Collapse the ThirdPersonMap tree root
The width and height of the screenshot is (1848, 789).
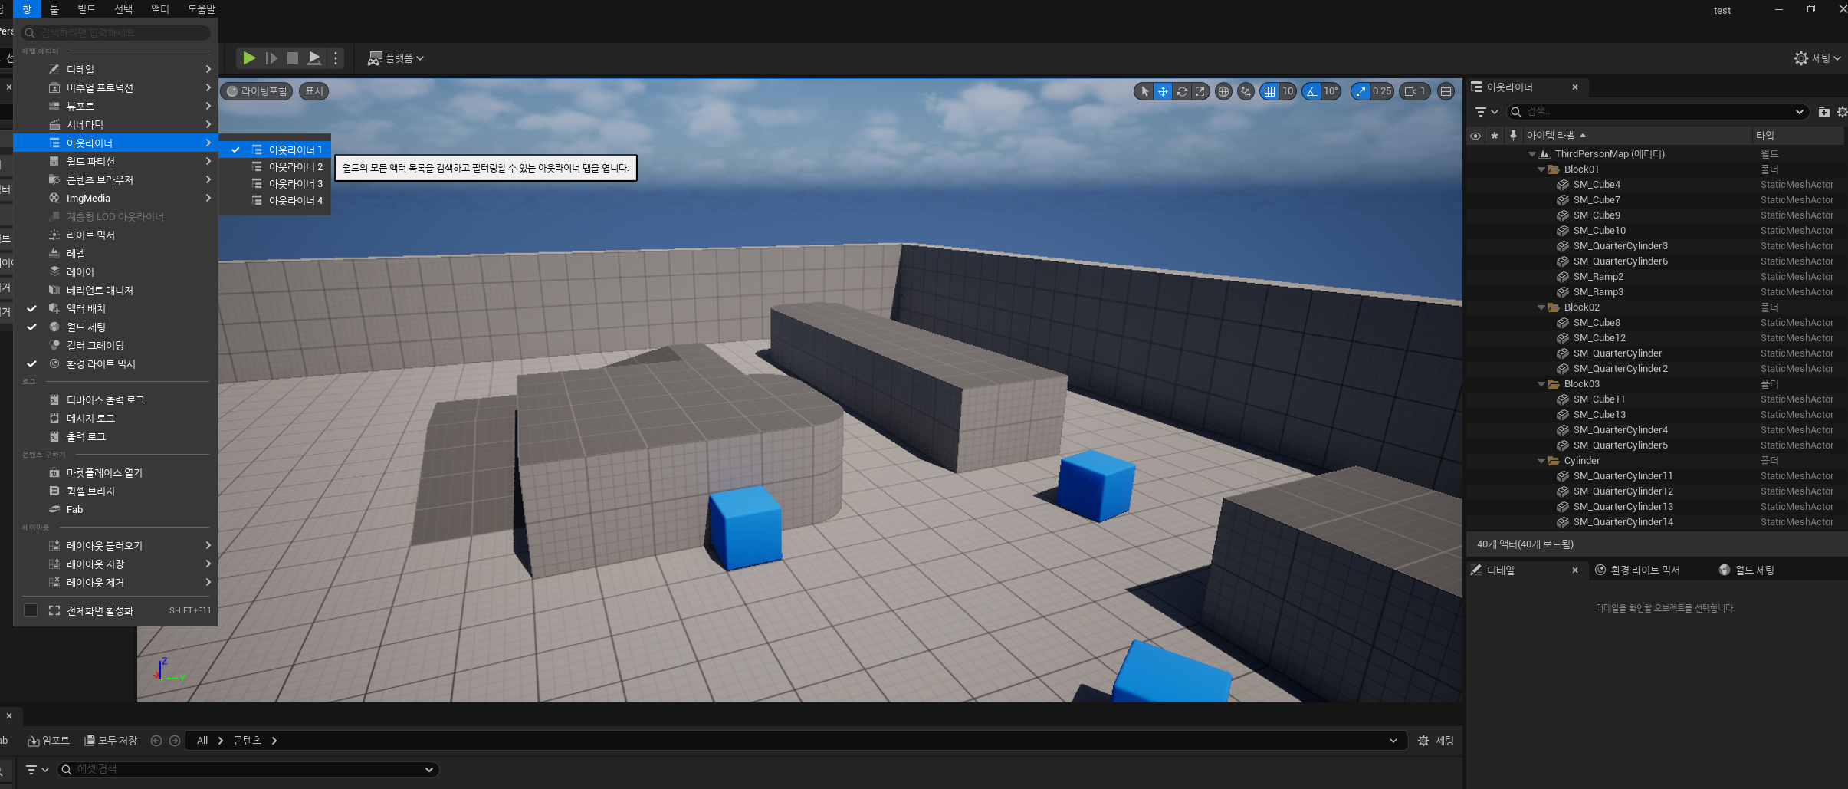(1532, 154)
